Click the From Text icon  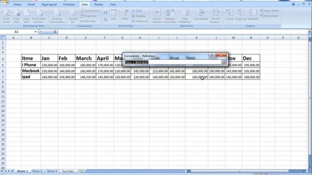point(26,16)
